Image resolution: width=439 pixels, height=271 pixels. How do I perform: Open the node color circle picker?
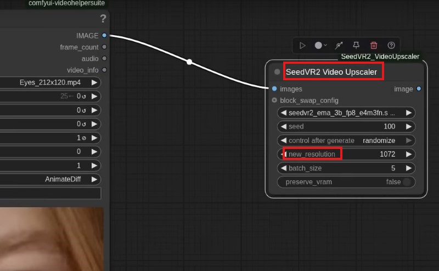tap(320, 46)
